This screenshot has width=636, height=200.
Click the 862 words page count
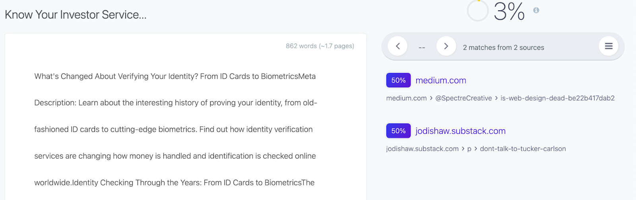[320, 46]
